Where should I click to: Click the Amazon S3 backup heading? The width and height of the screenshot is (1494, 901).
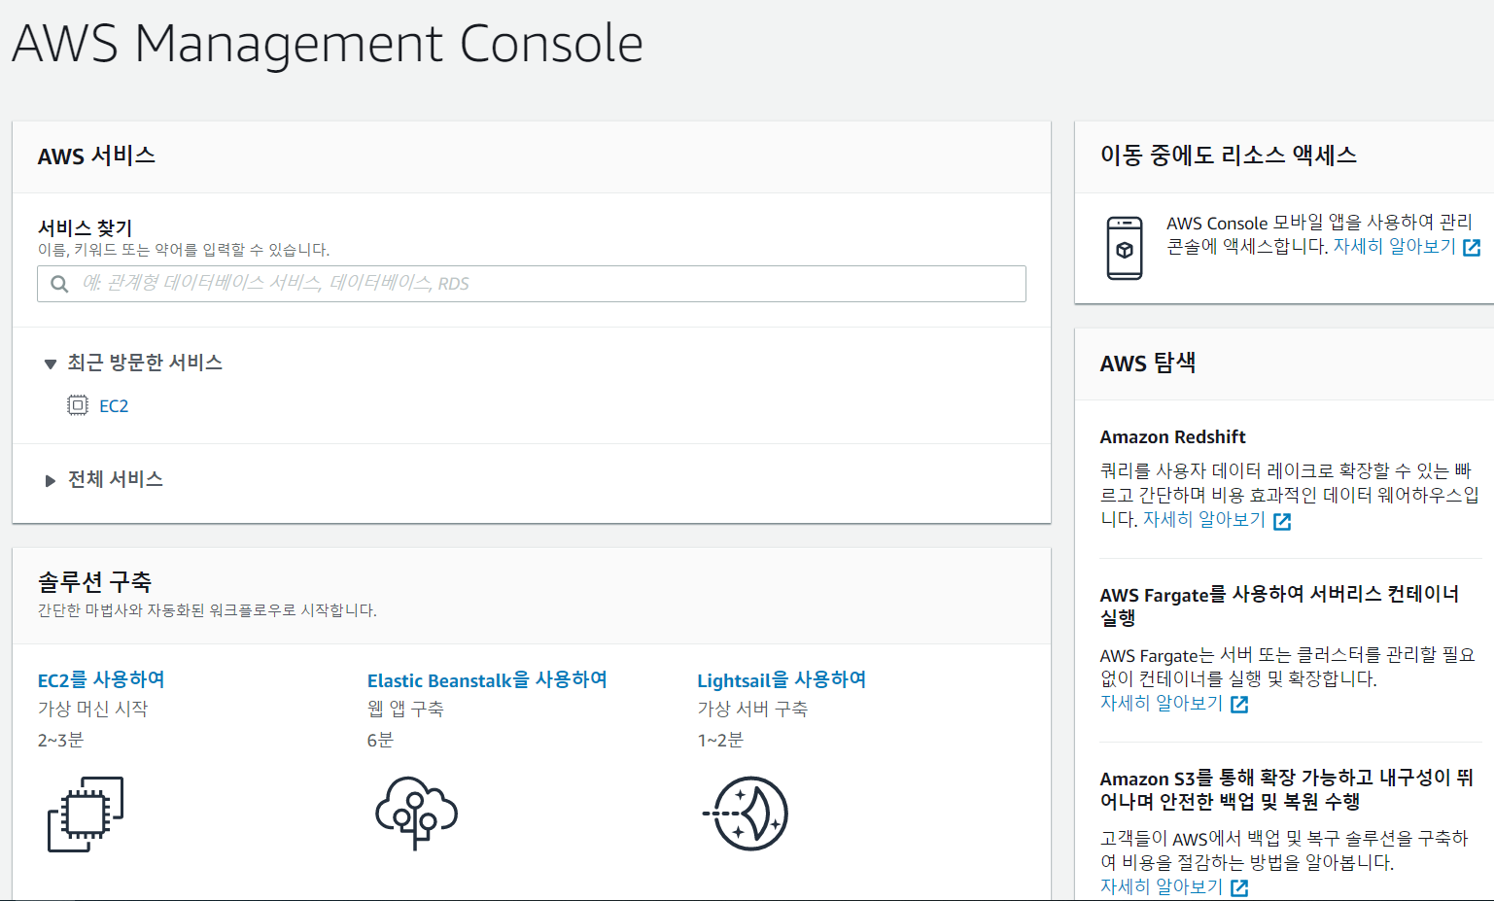[1287, 789]
